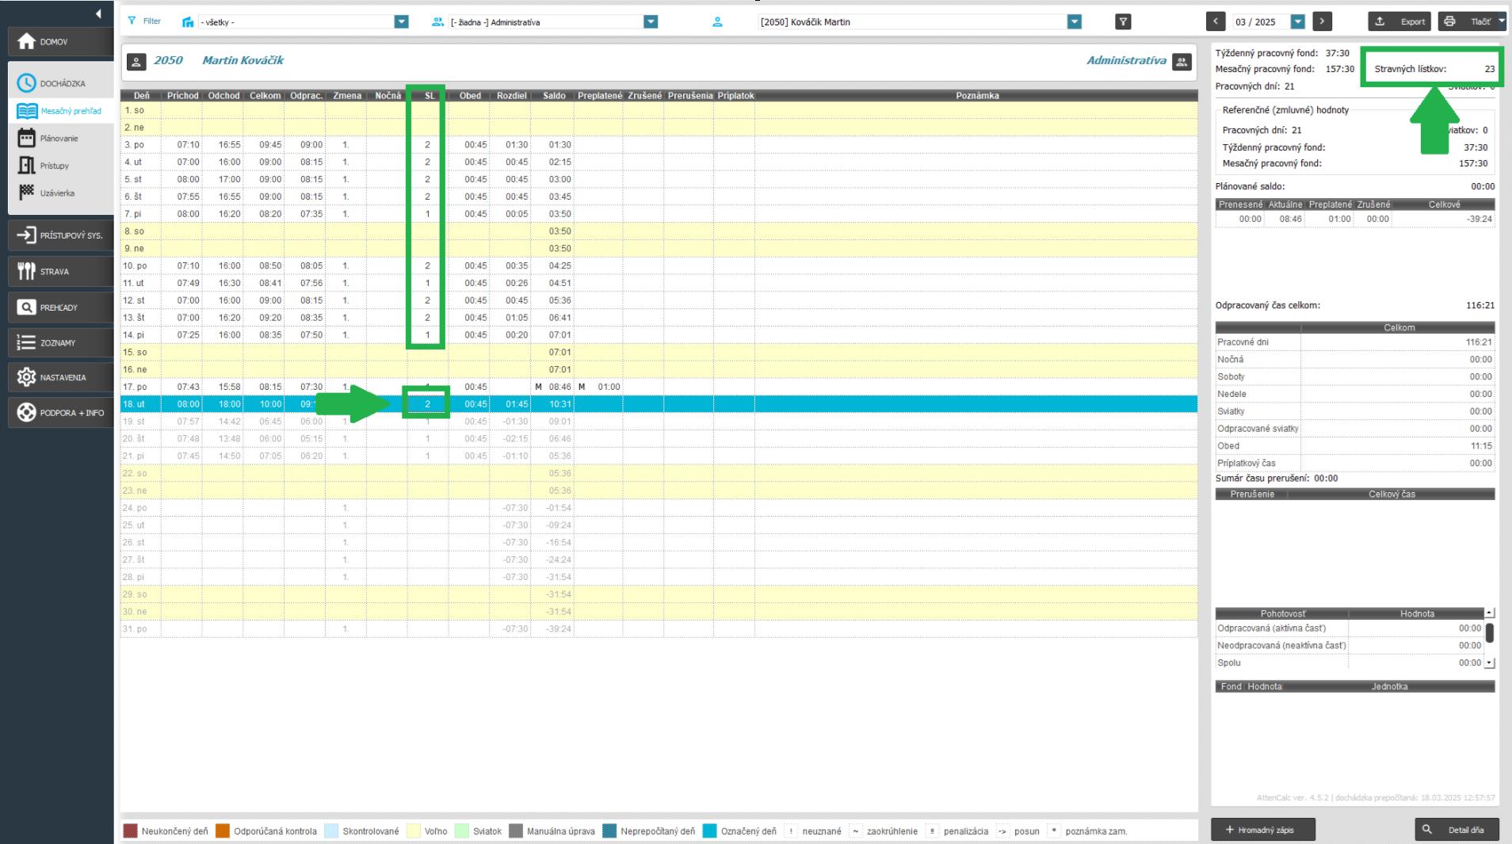Click the employee profile icon next to 2050
Viewport: 1512px width, 844px height.
coord(136,62)
